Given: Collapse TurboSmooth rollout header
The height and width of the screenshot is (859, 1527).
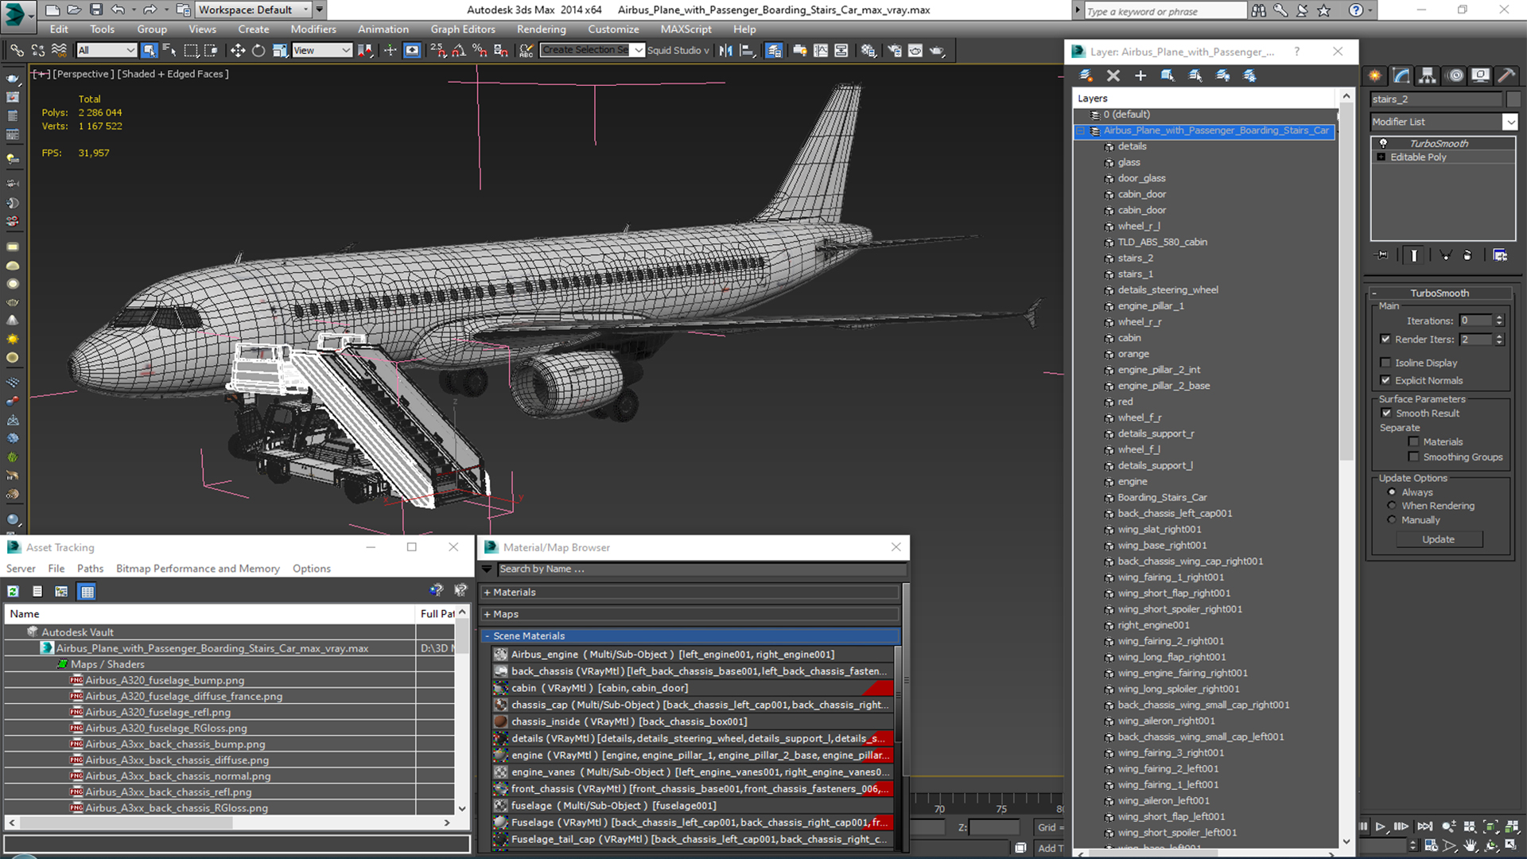Looking at the screenshot, I should point(1439,293).
